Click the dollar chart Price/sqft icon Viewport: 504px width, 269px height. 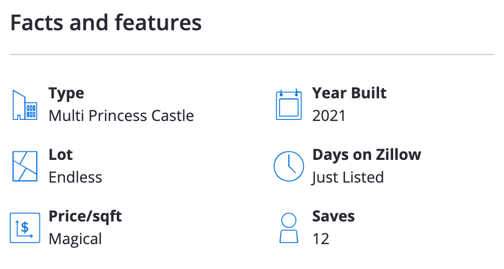click(24, 227)
